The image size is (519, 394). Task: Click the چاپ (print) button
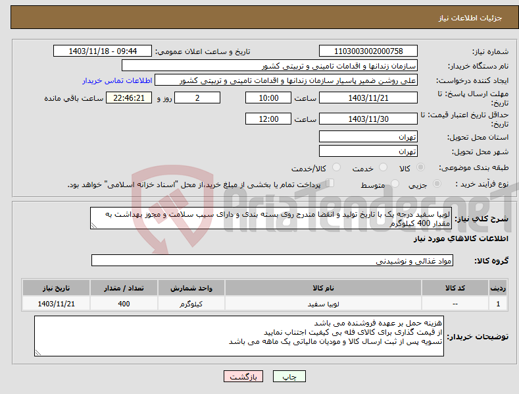coord(289,376)
